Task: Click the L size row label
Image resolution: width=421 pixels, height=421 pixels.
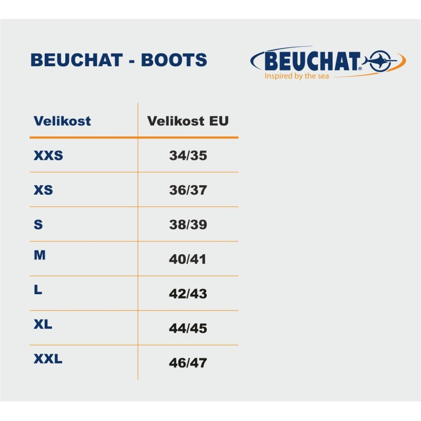Action: point(38,290)
